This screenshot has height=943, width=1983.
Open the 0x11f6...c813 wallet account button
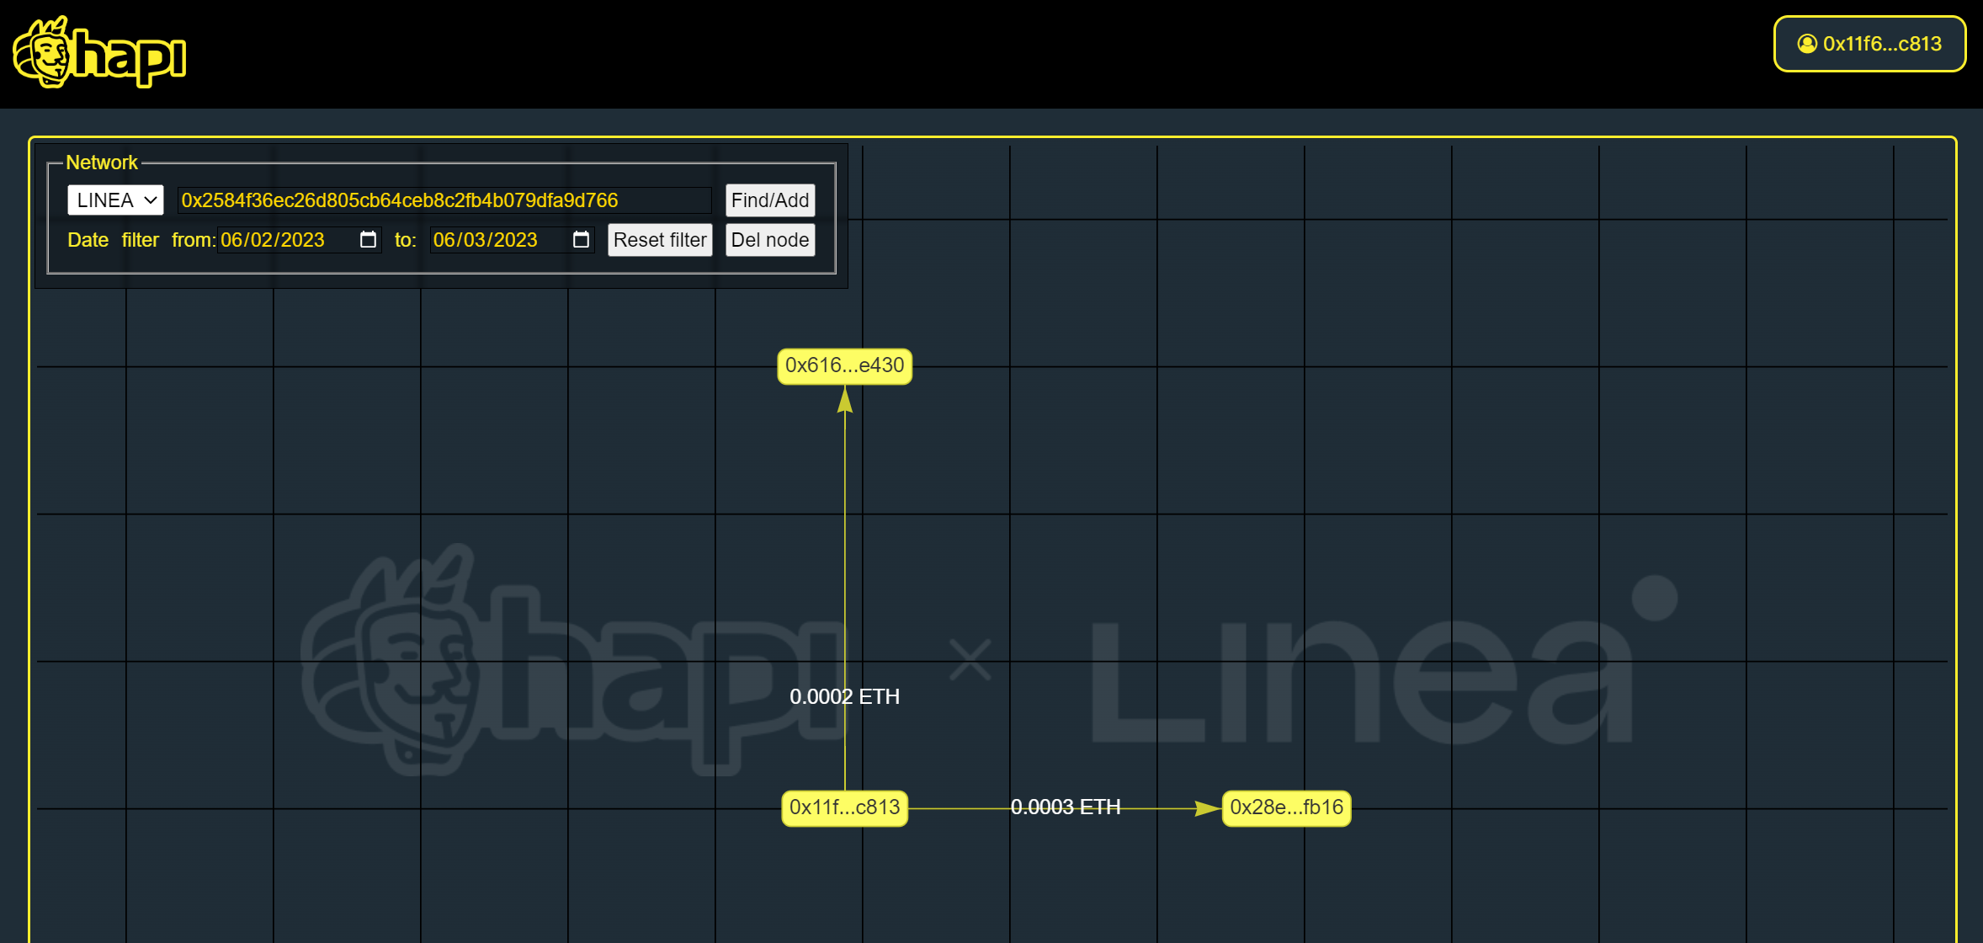click(1869, 44)
